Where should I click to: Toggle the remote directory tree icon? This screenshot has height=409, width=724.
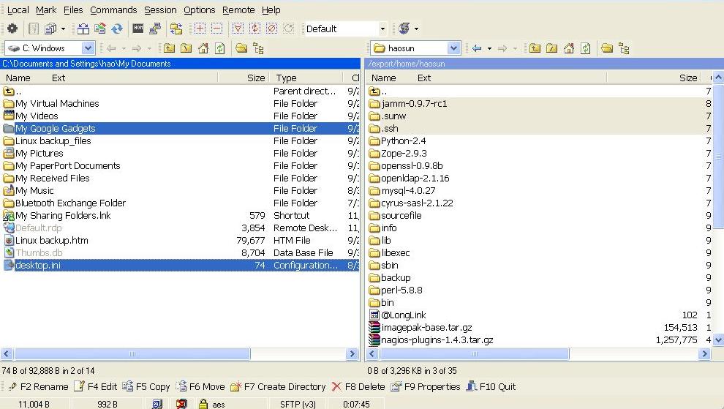[624, 48]
